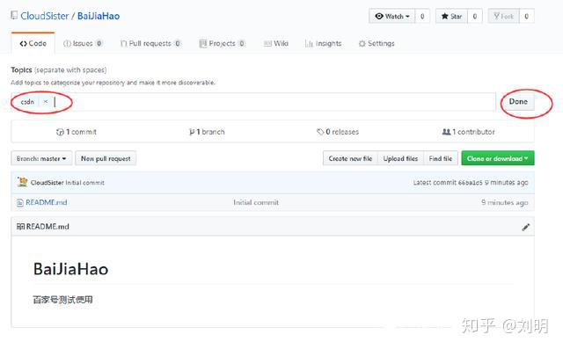This screenshot has height=349, width=563.
Task: Click Upload files button
Action: point(401,158)
